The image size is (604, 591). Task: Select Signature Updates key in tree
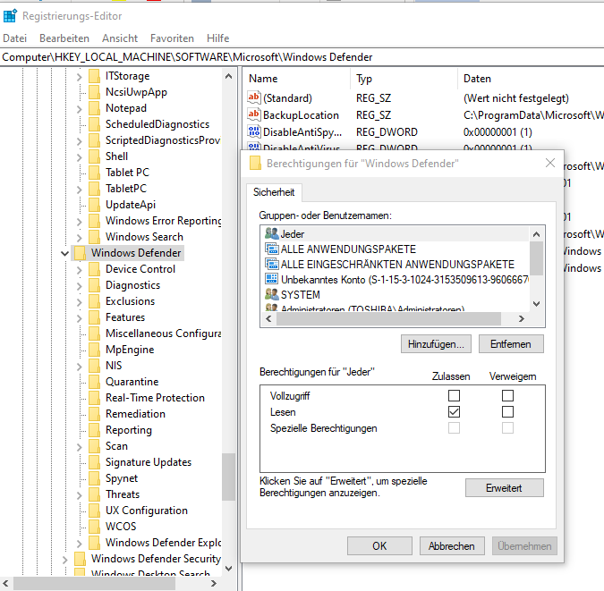[x=149, y=462]
